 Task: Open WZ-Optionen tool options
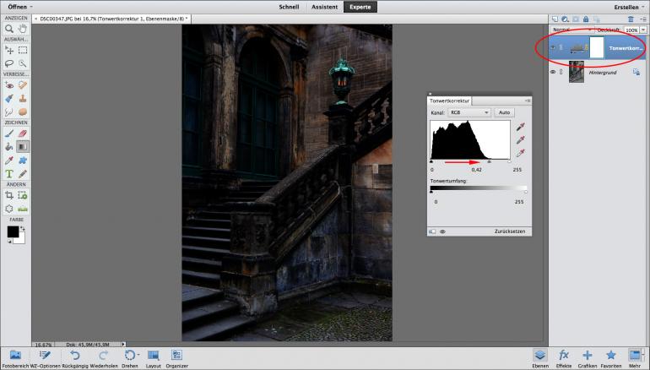[x=45, y=358]
